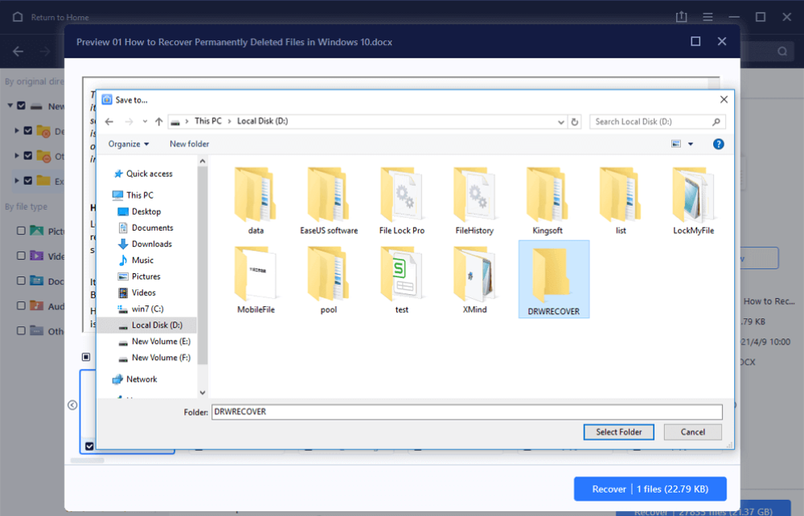The width and height of the screenshot is (804, 516).
Task: Toggle the Documents file type checkbox
Action: coord(21,281)
